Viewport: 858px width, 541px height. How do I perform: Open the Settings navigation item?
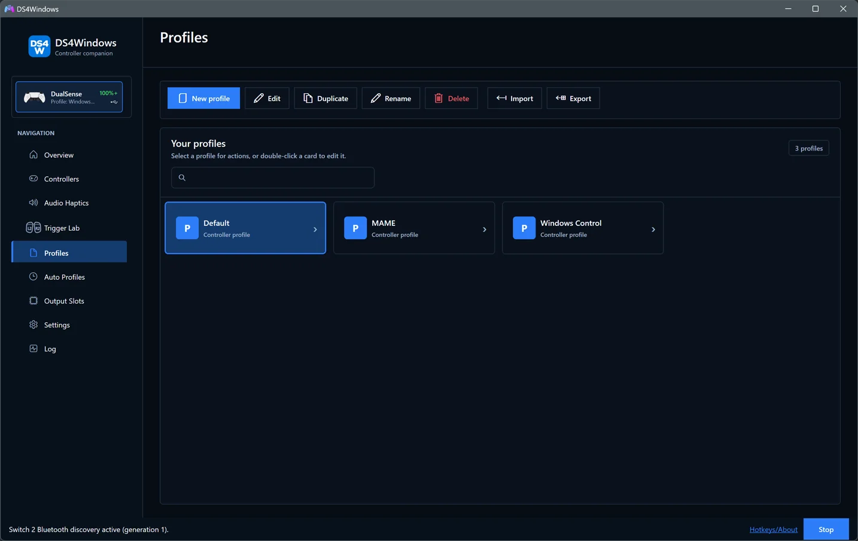[69, 325]
